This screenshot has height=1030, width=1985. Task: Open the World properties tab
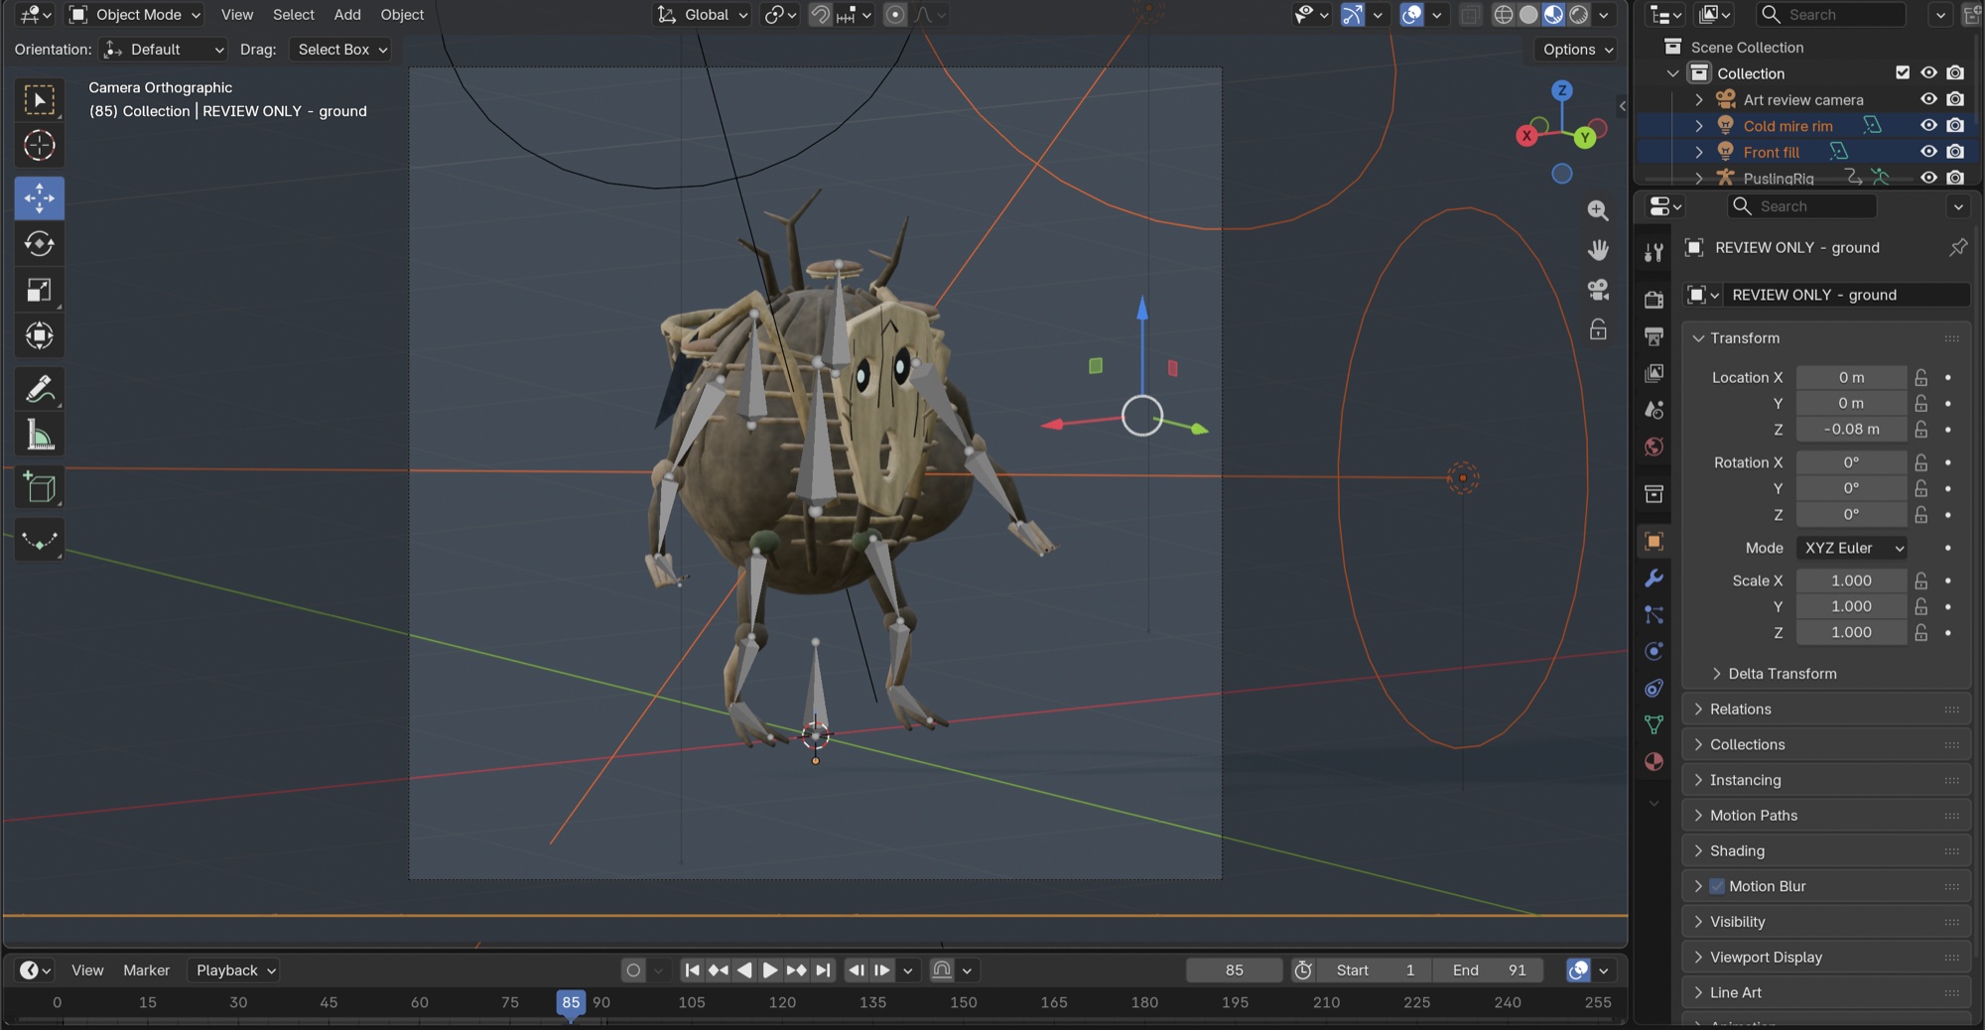(x=1654, y=447)
